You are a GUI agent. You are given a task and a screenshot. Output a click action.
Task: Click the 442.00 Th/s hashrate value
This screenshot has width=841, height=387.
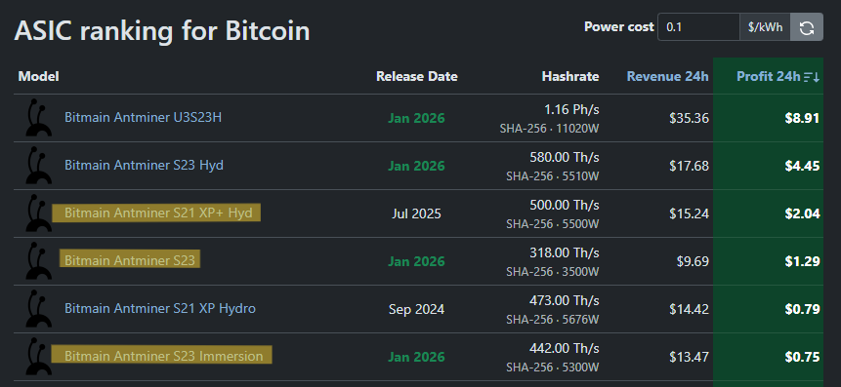[565, 348]
